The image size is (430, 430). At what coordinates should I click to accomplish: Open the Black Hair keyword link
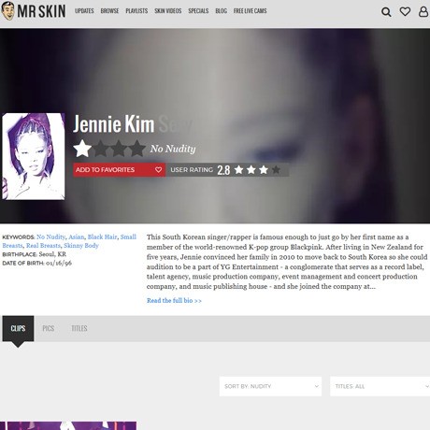[x=102, y=236]
